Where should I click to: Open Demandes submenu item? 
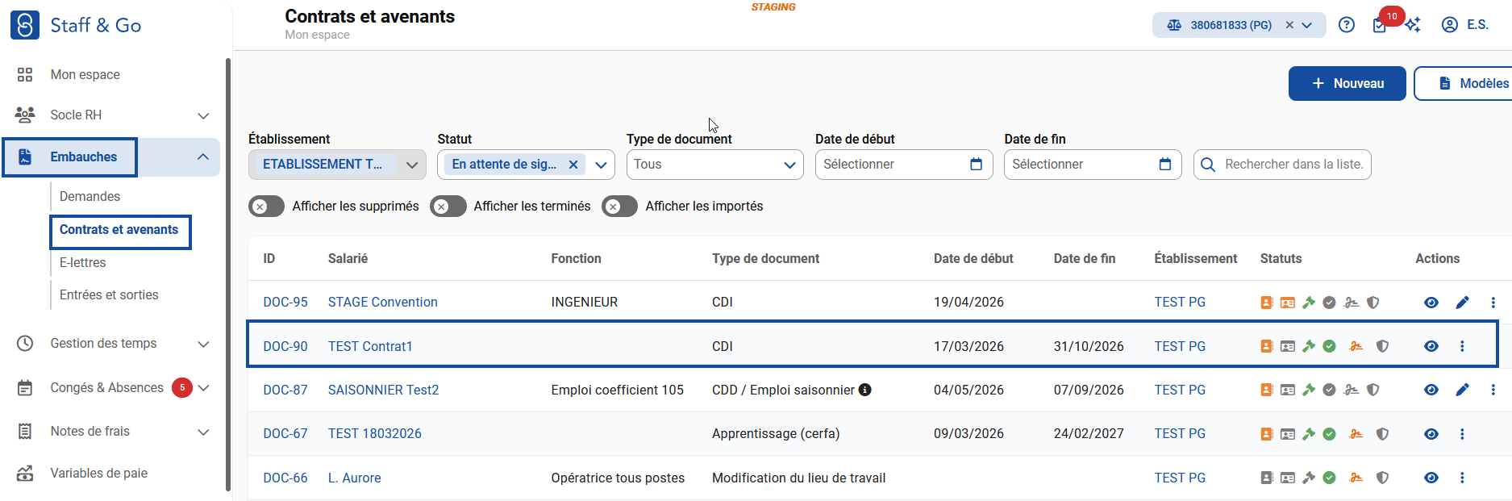[90, 197]
